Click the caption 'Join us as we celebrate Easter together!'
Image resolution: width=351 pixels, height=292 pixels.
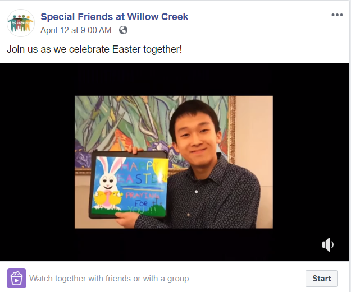click(94, 49)
